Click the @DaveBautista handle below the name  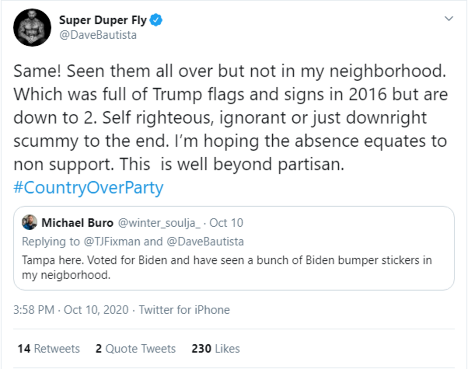click(x=98, y=35)
